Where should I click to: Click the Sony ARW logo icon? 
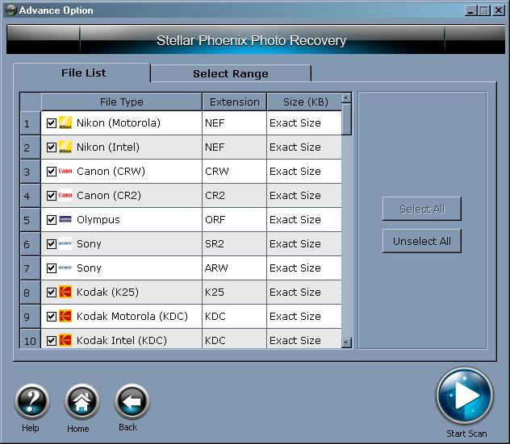coord(65,268)
